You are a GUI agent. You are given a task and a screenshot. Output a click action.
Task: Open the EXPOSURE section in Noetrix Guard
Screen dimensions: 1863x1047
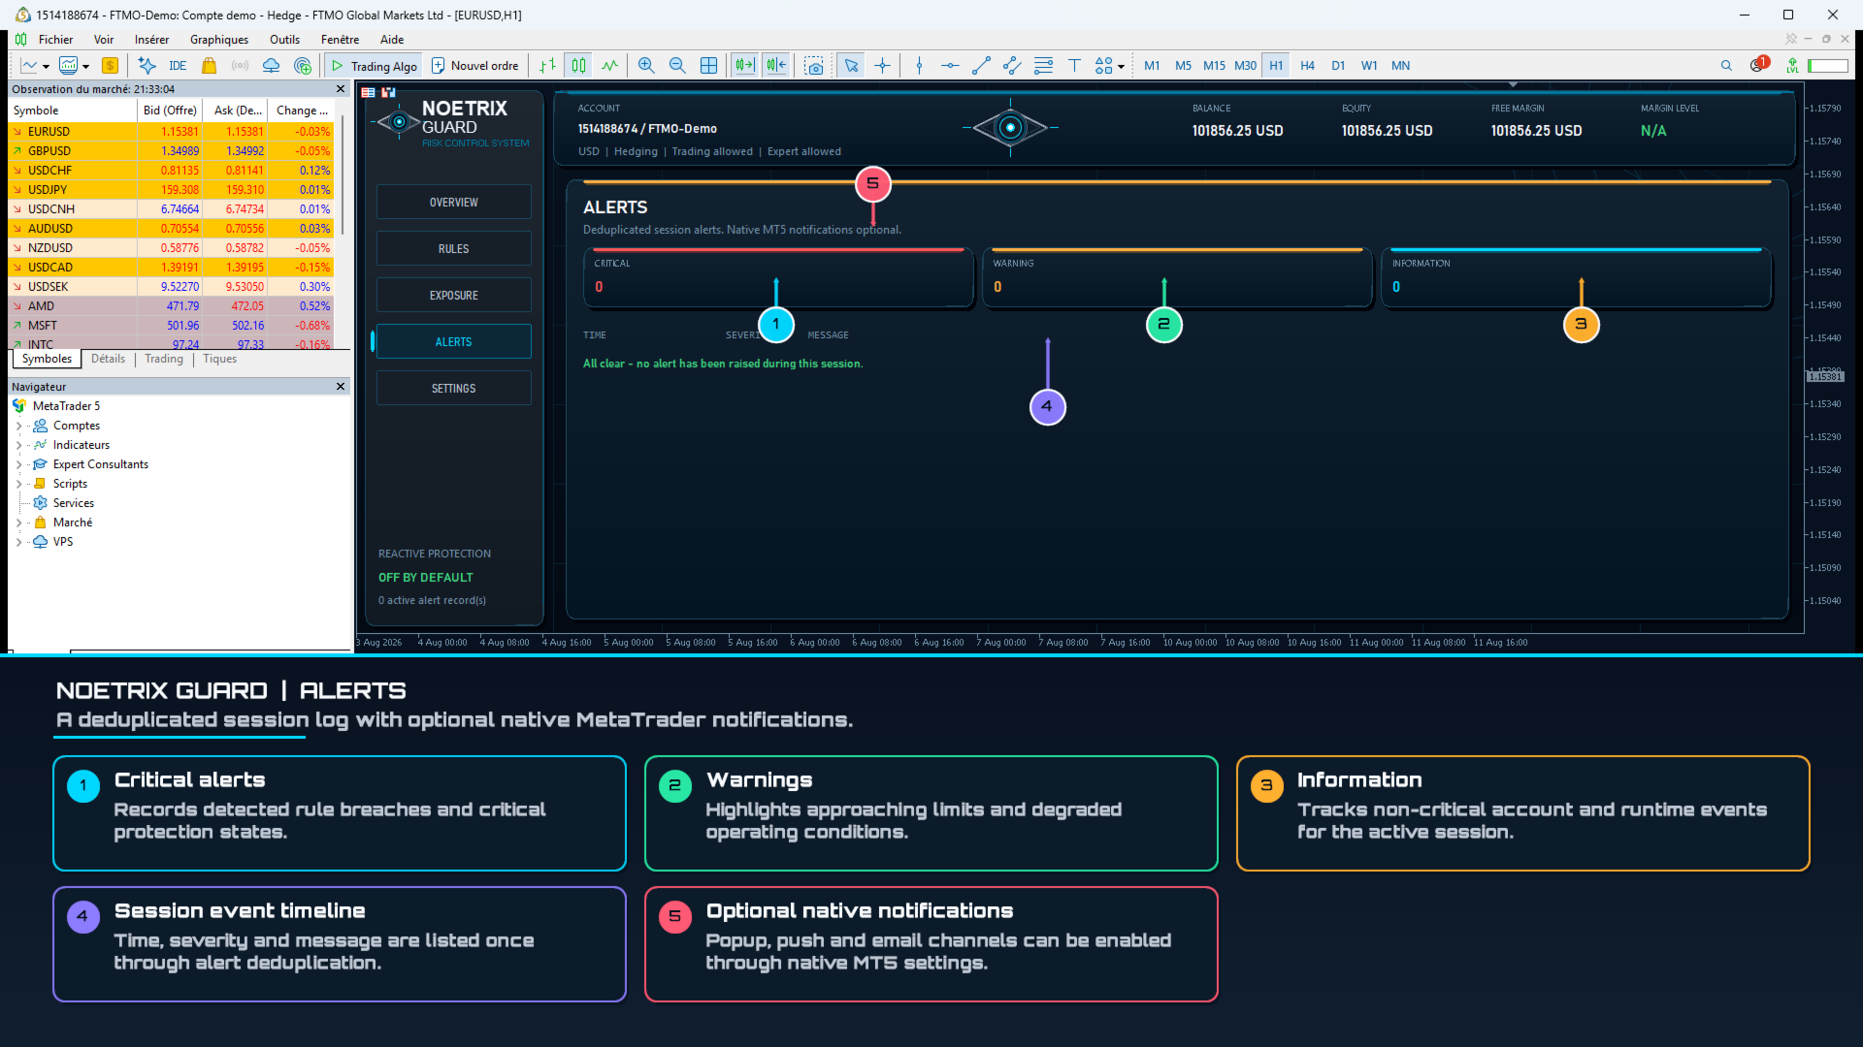point(453,295)
